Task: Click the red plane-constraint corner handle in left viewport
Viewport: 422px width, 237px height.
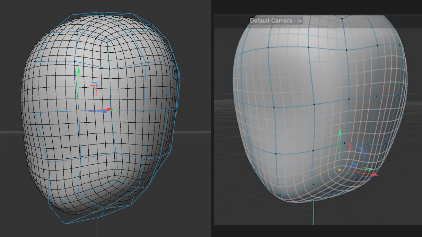Action: point(95,88)
